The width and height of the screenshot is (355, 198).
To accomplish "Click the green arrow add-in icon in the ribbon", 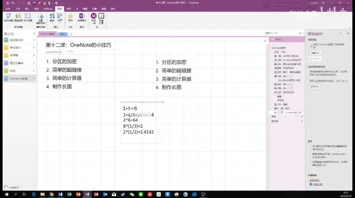I will [101, 16].
